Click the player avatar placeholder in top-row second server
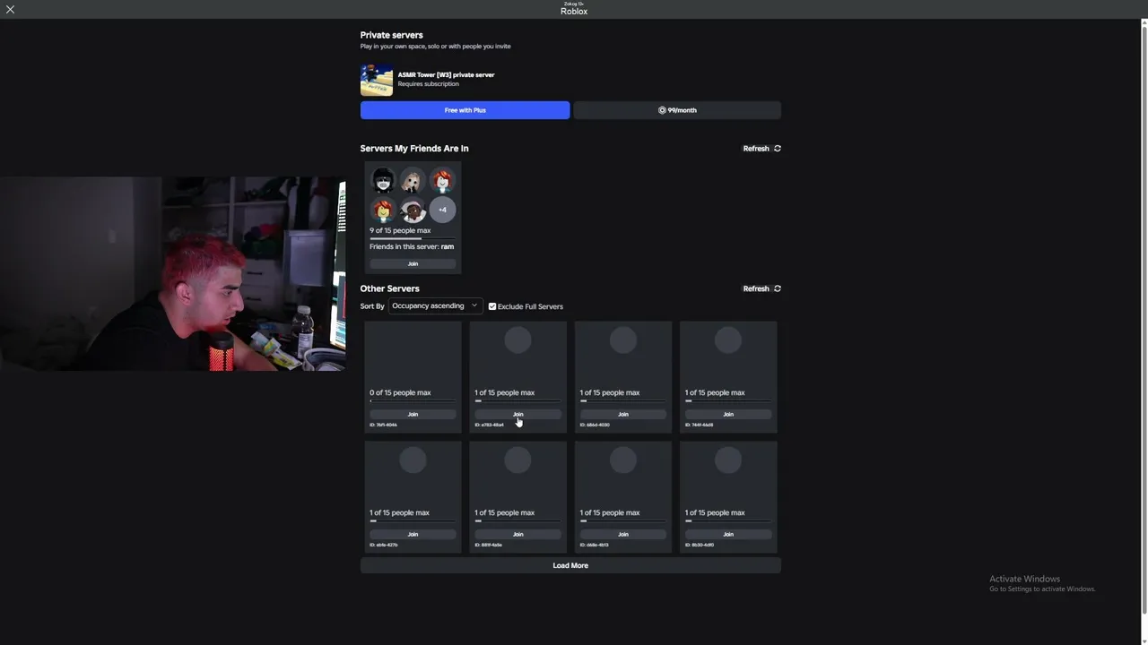 point(517,340)
